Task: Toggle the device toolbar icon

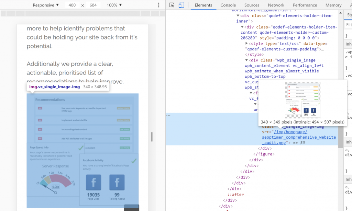Action: 181,5
